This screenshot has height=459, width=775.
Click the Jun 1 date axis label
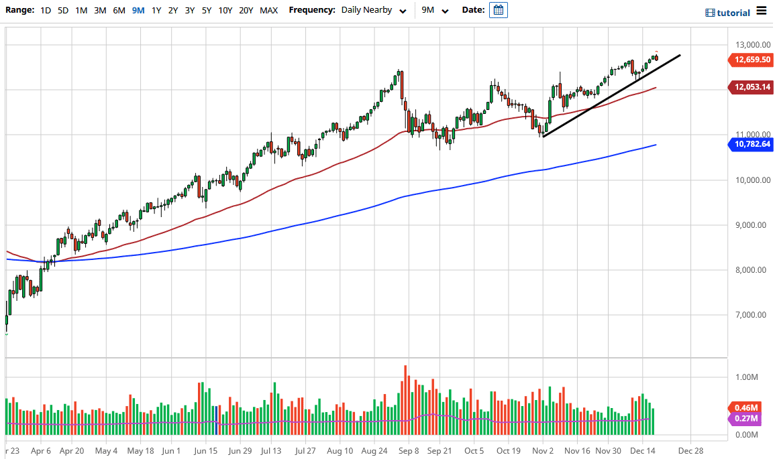[171, 450]
